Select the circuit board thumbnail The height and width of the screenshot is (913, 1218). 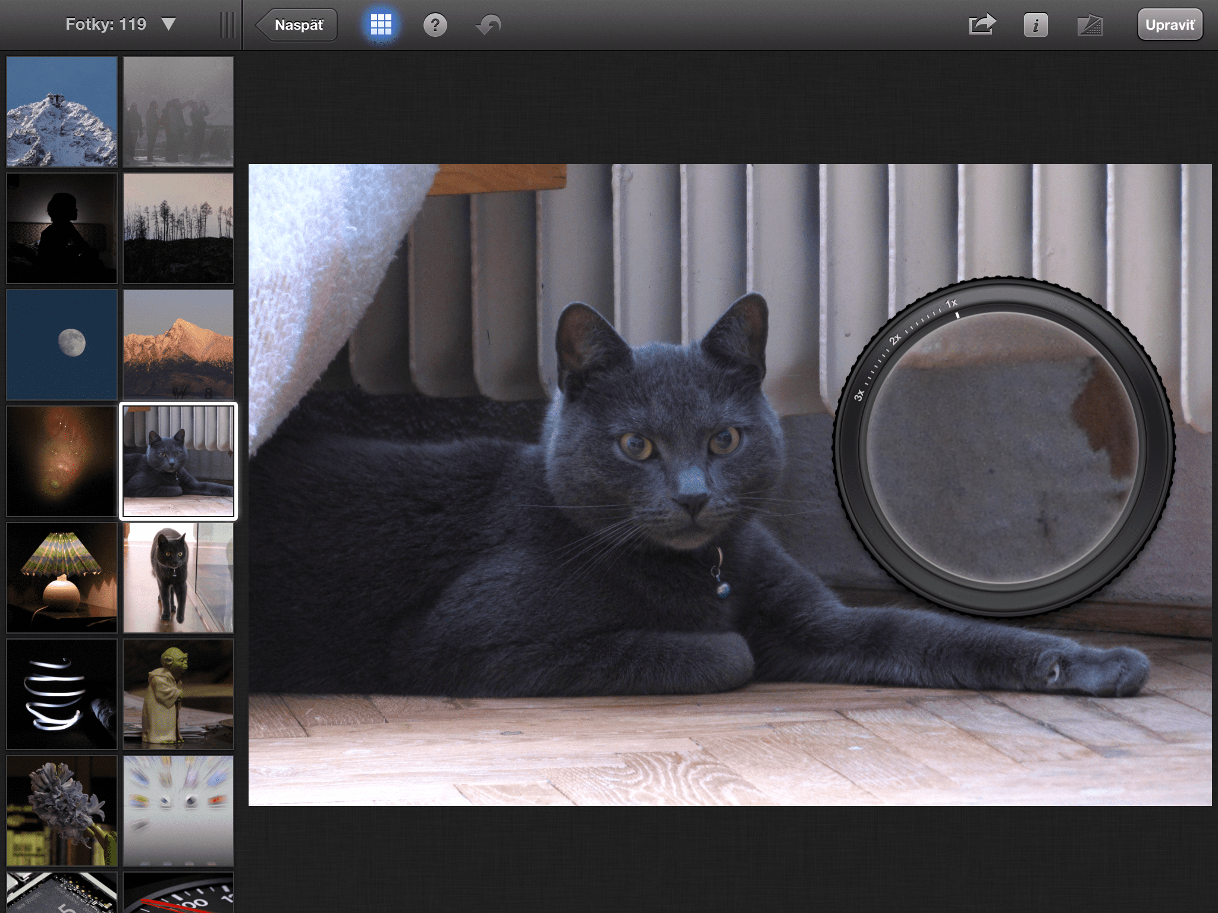[62, 893]
